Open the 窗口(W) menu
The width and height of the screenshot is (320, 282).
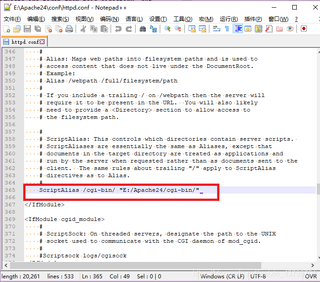[x=279, y=19]
